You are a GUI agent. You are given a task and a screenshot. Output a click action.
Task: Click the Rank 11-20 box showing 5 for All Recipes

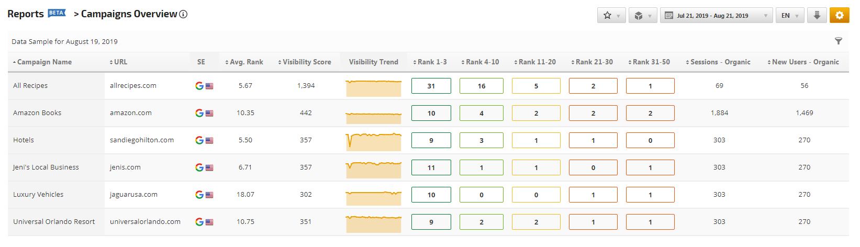click(x=536, y=86)
